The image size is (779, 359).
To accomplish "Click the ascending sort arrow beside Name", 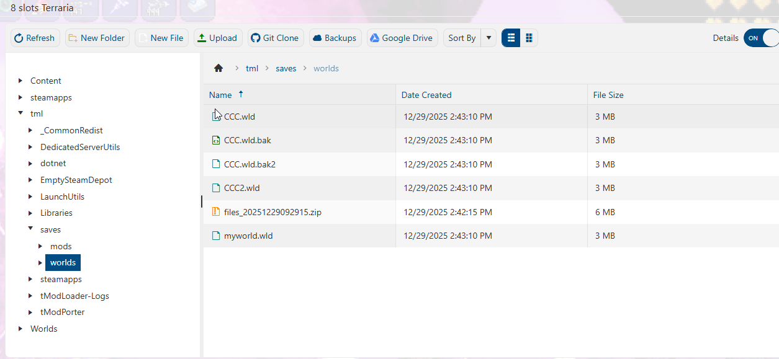I will (241, 94).
